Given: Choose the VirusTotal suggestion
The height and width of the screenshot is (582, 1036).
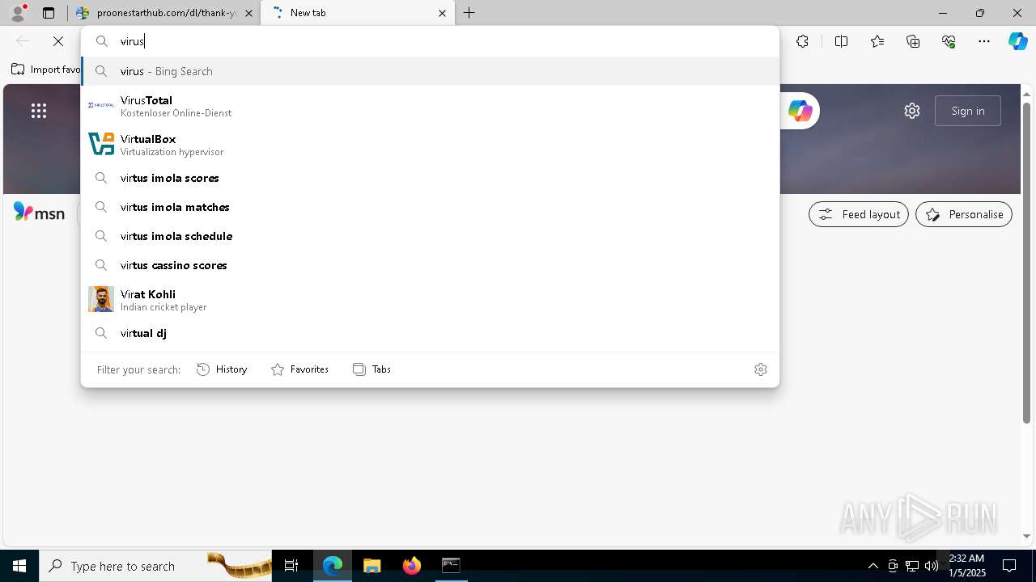Looking at the screenshot, I should tap(430, 106).
